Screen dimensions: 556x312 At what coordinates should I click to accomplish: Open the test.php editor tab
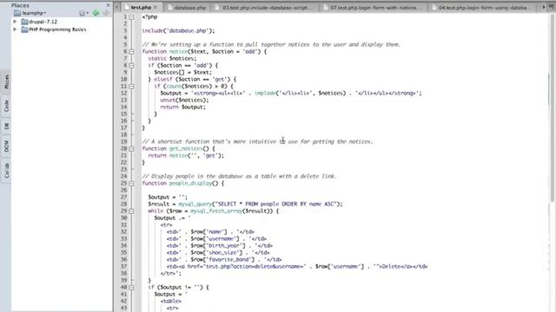pos(141,7)
